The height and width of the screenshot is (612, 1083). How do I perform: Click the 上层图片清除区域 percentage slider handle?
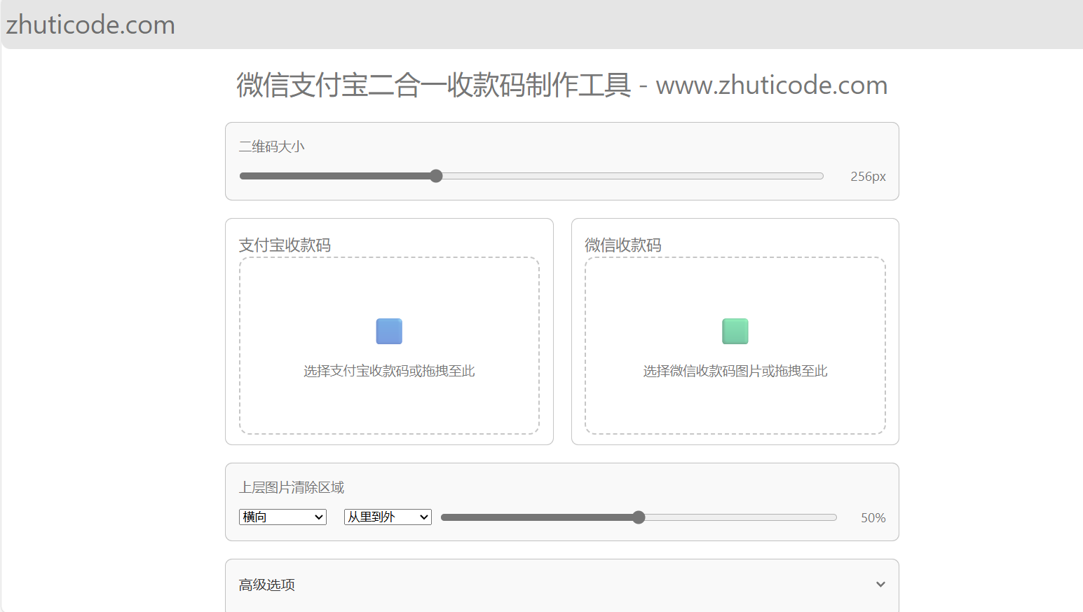(639, 517)
